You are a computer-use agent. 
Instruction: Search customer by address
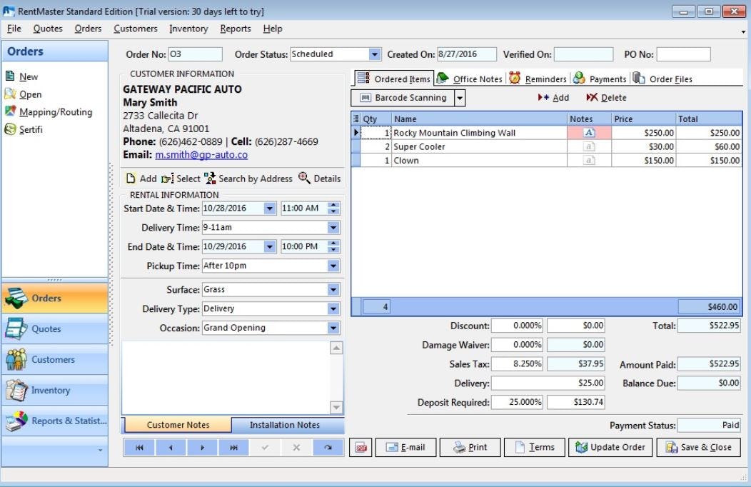tap(248, 179)
